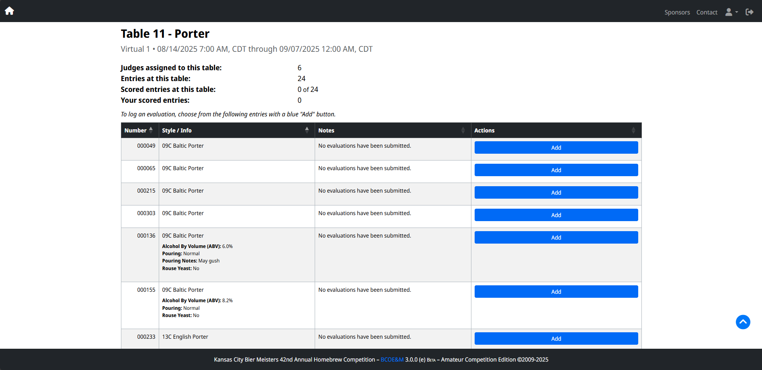Open the user account dropdown menu
The image size is (762, 370).
pyautogui.click(x=731, y=12)
